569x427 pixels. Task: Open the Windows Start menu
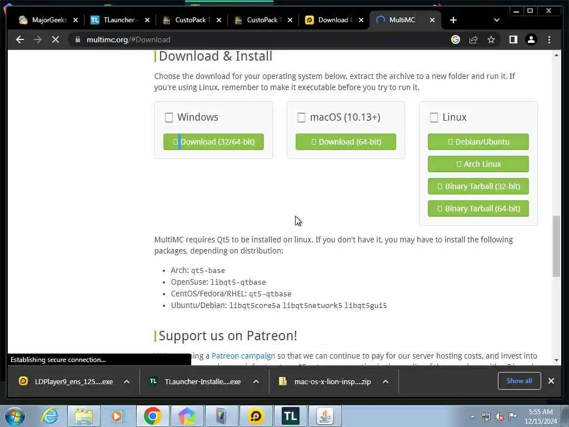15,416
